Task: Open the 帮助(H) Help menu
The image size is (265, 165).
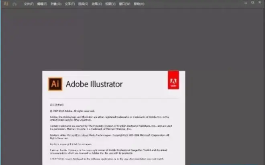Action: click(139, 4)
